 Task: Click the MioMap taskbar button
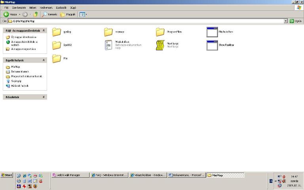225,175
